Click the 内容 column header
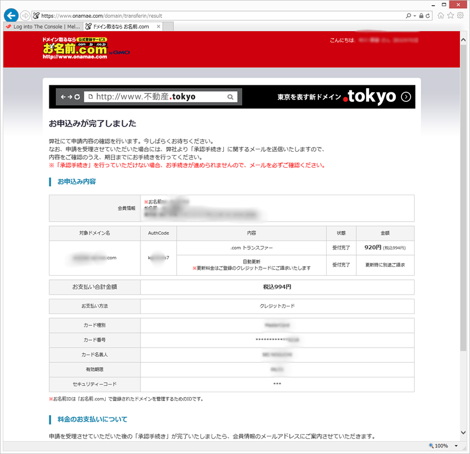Screen dimensions: 470x454 click(251, 233)
